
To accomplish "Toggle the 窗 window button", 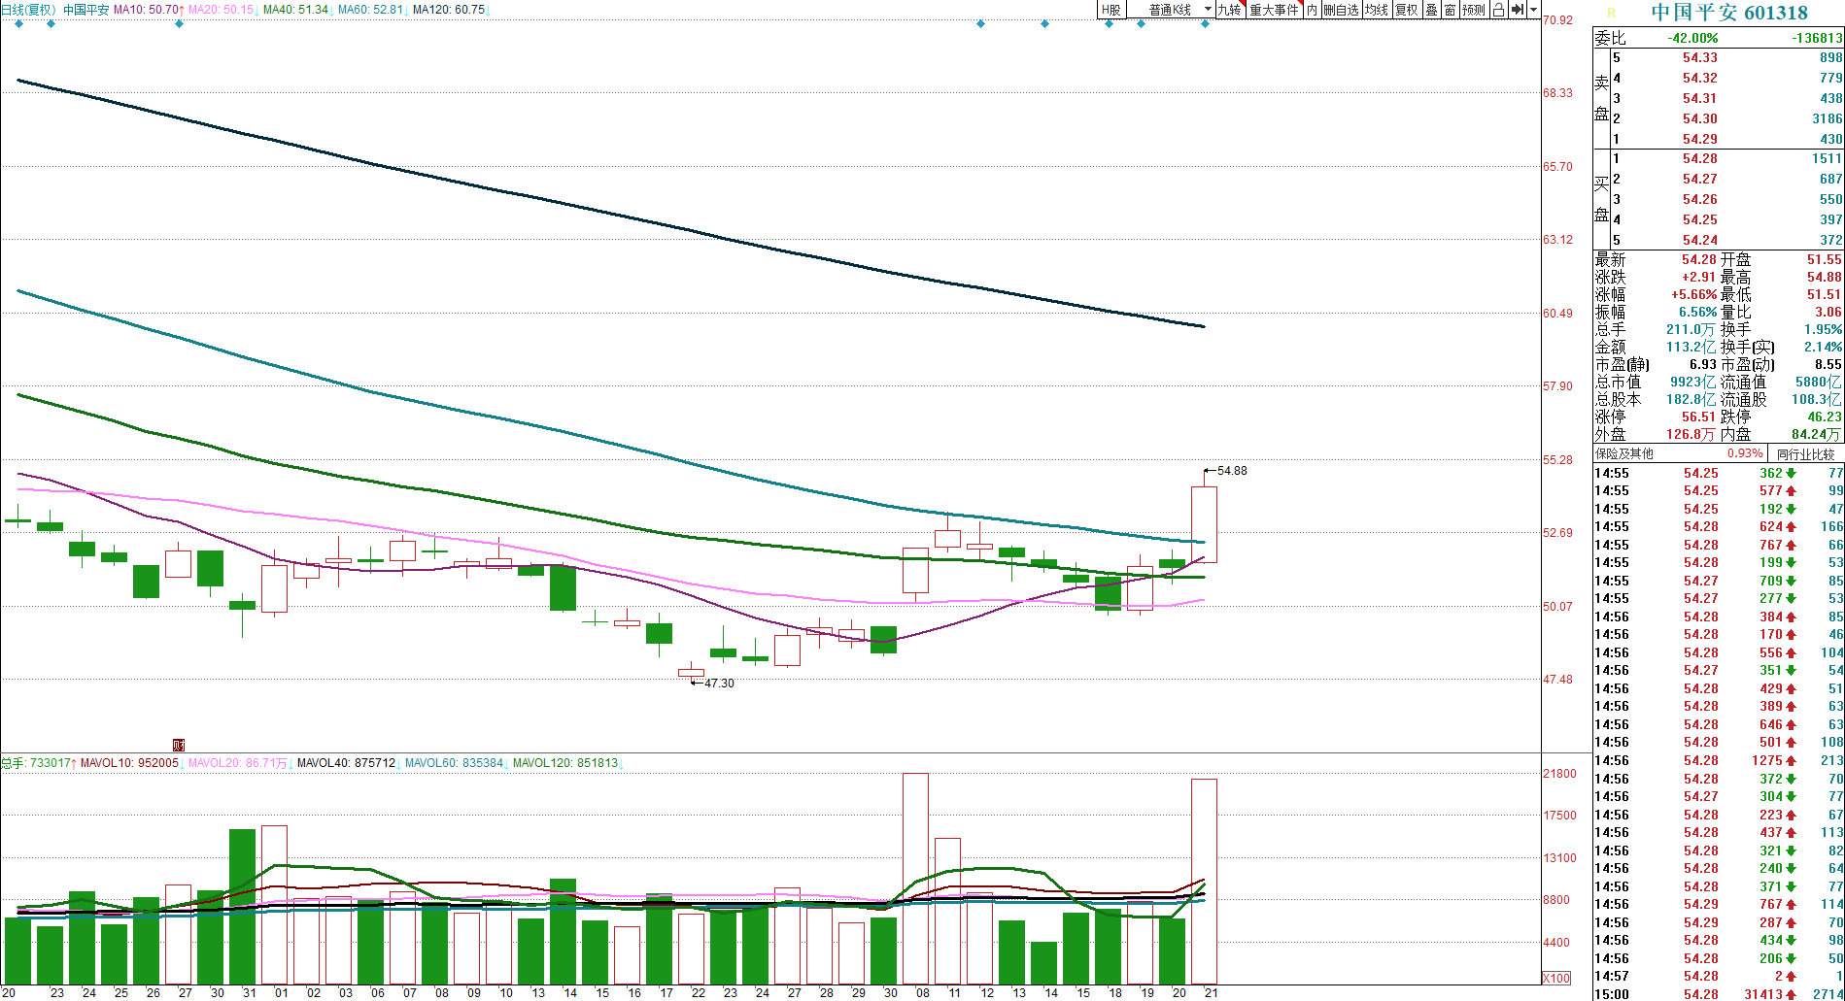I will 1450,10.
